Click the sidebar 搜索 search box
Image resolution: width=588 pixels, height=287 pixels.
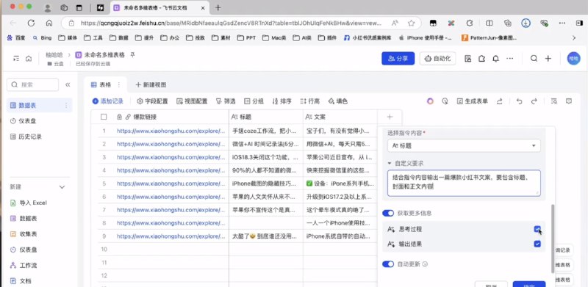coord(32,84)
